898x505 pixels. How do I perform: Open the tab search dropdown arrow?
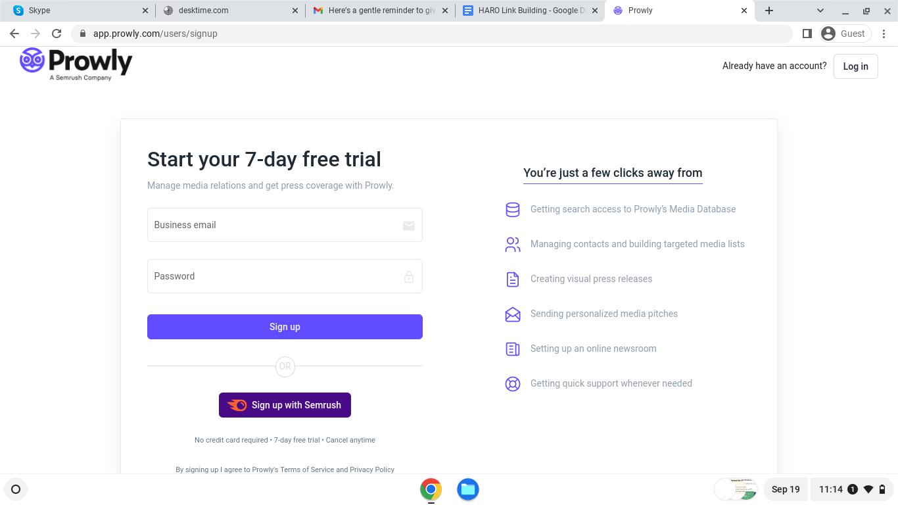[820, 11]
